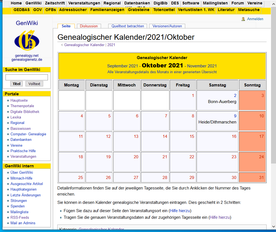The image size is (276, 232).
Task: Open OFBs in the yellow menu bar
Action: pos(50,10)
